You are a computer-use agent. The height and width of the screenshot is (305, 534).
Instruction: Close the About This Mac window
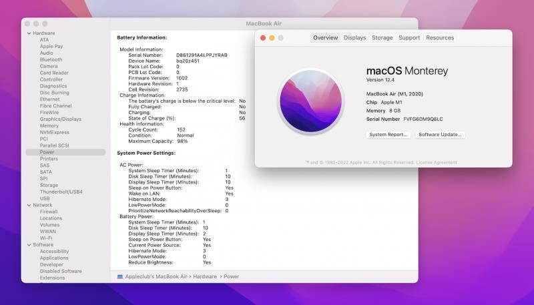point(263,38)
